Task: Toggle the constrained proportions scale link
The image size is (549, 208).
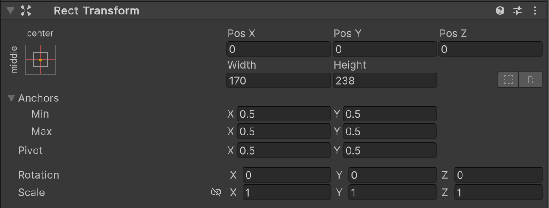Action: click(x=215, y=192)
